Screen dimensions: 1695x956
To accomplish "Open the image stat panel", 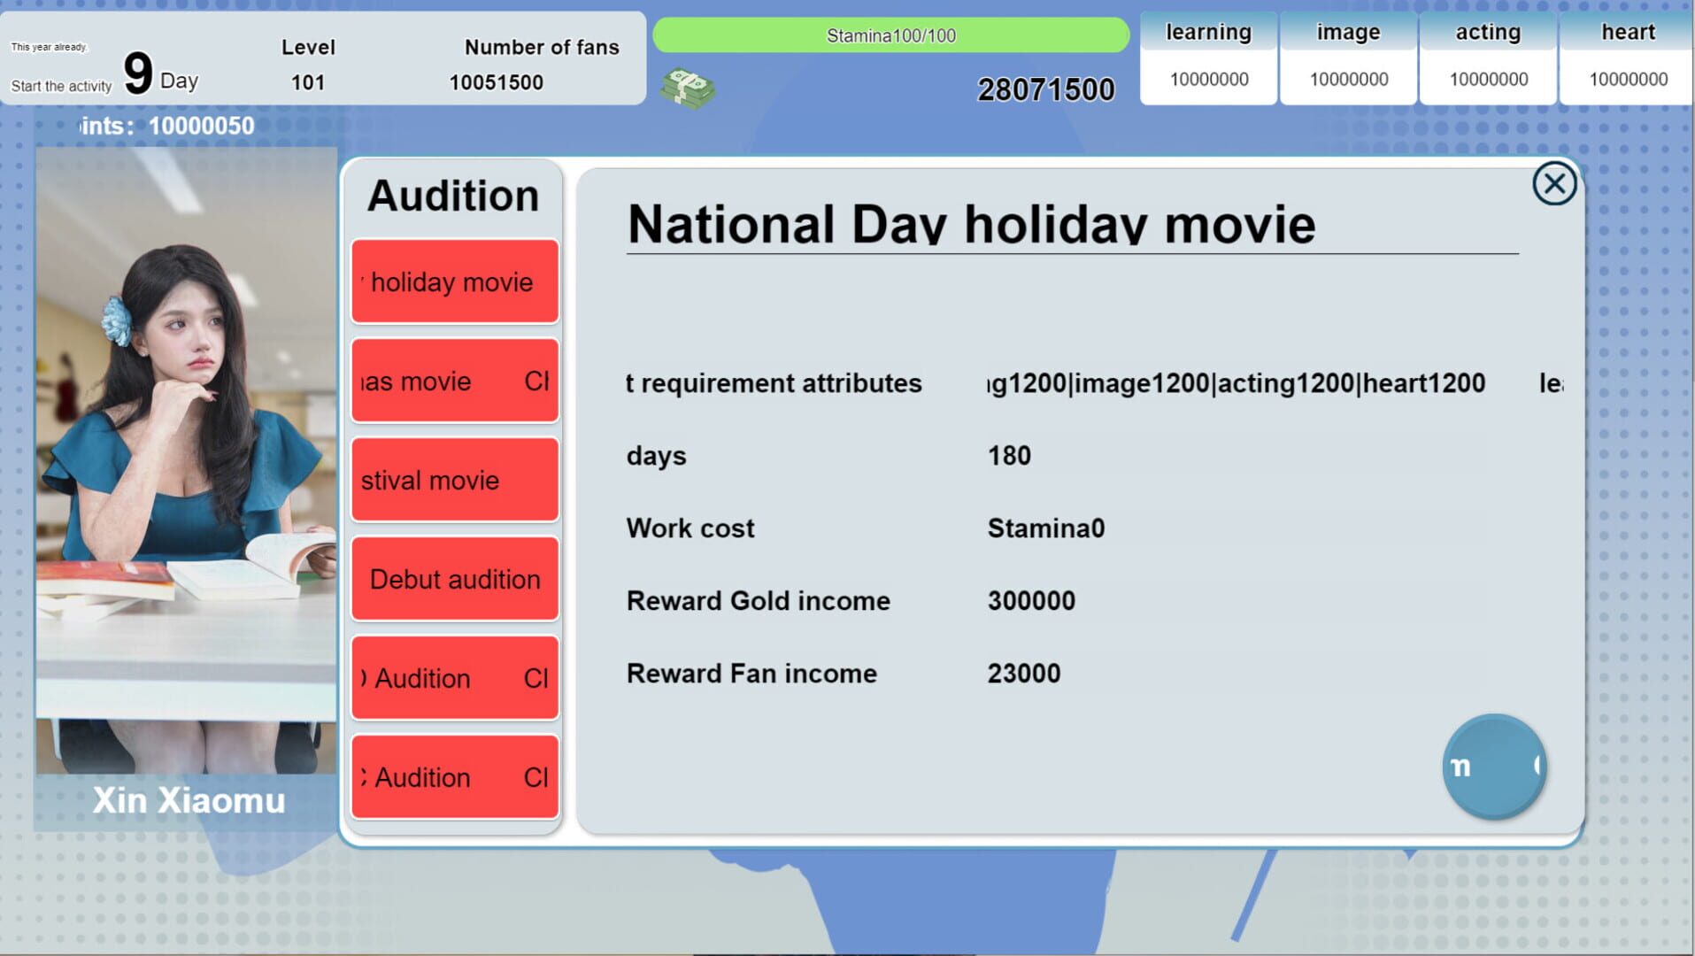I will point(1348,58).
